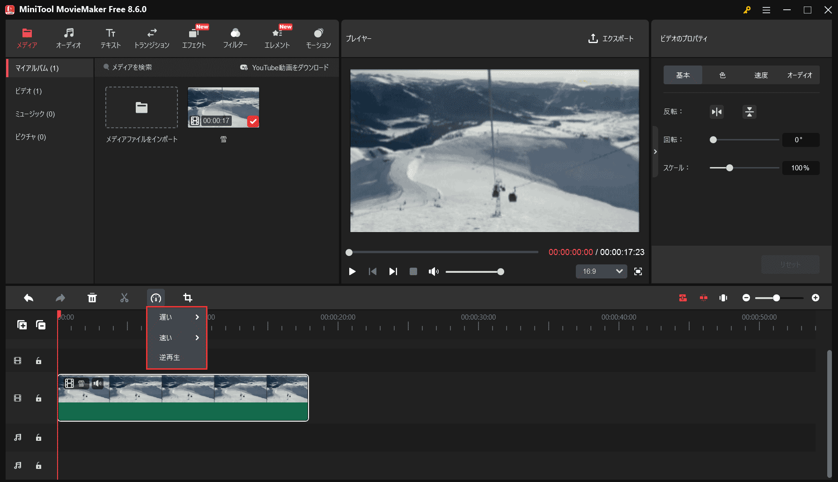Open the 16:9 aspect ratio dropdown
The height and width of the screenshot is (482, 838).
pyautogui.click(x=601, y=271)
